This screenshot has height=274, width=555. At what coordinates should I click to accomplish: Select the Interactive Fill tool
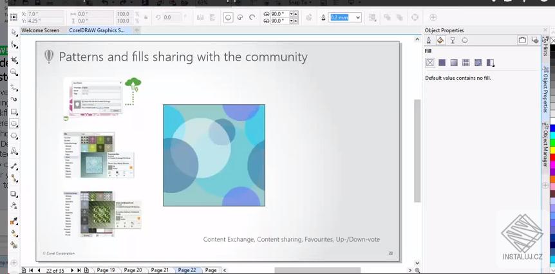click(x=14, y=233)
